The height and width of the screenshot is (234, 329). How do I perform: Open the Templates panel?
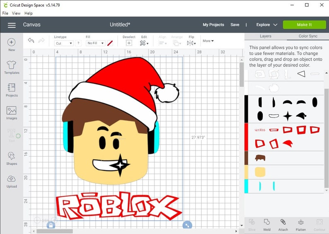(x=12, y=68)
